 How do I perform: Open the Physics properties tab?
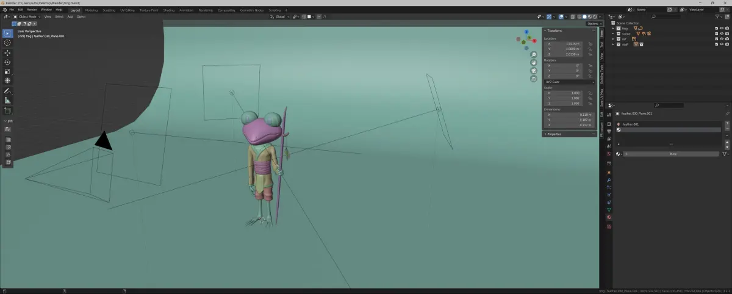pos(609,195)
